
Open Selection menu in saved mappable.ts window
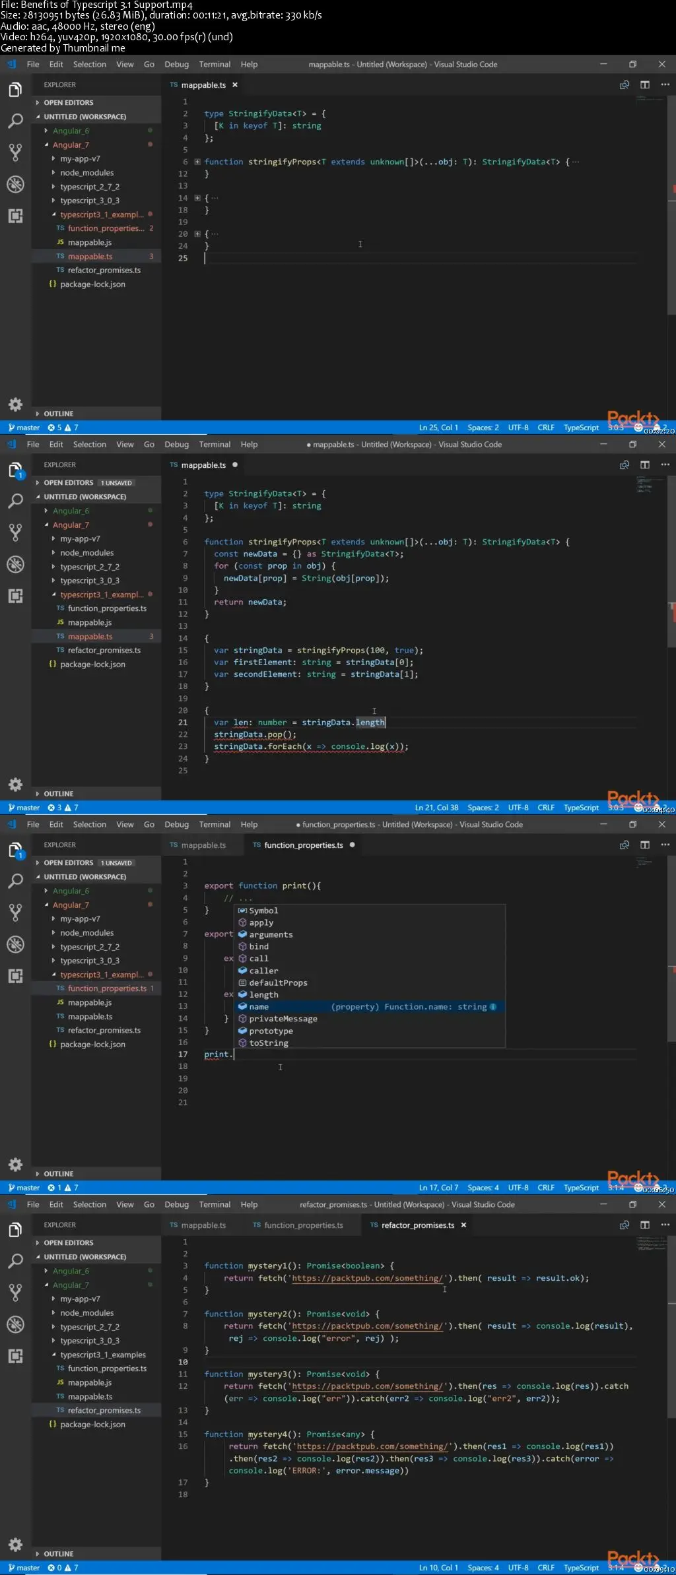pos(89,65)
